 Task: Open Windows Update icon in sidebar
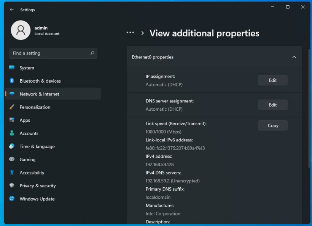coord(13,199)
